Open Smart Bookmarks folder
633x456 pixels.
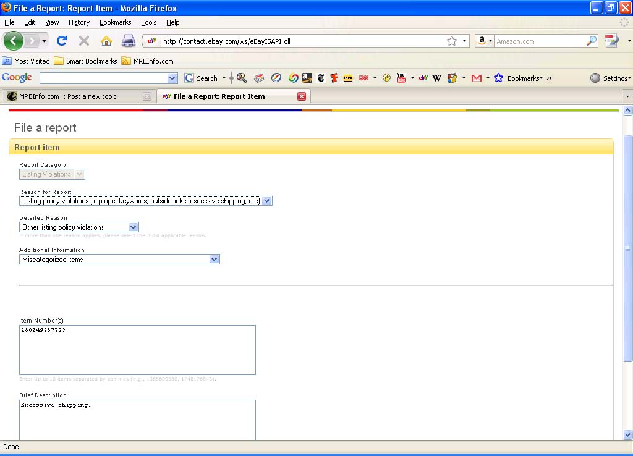(85, 61)
